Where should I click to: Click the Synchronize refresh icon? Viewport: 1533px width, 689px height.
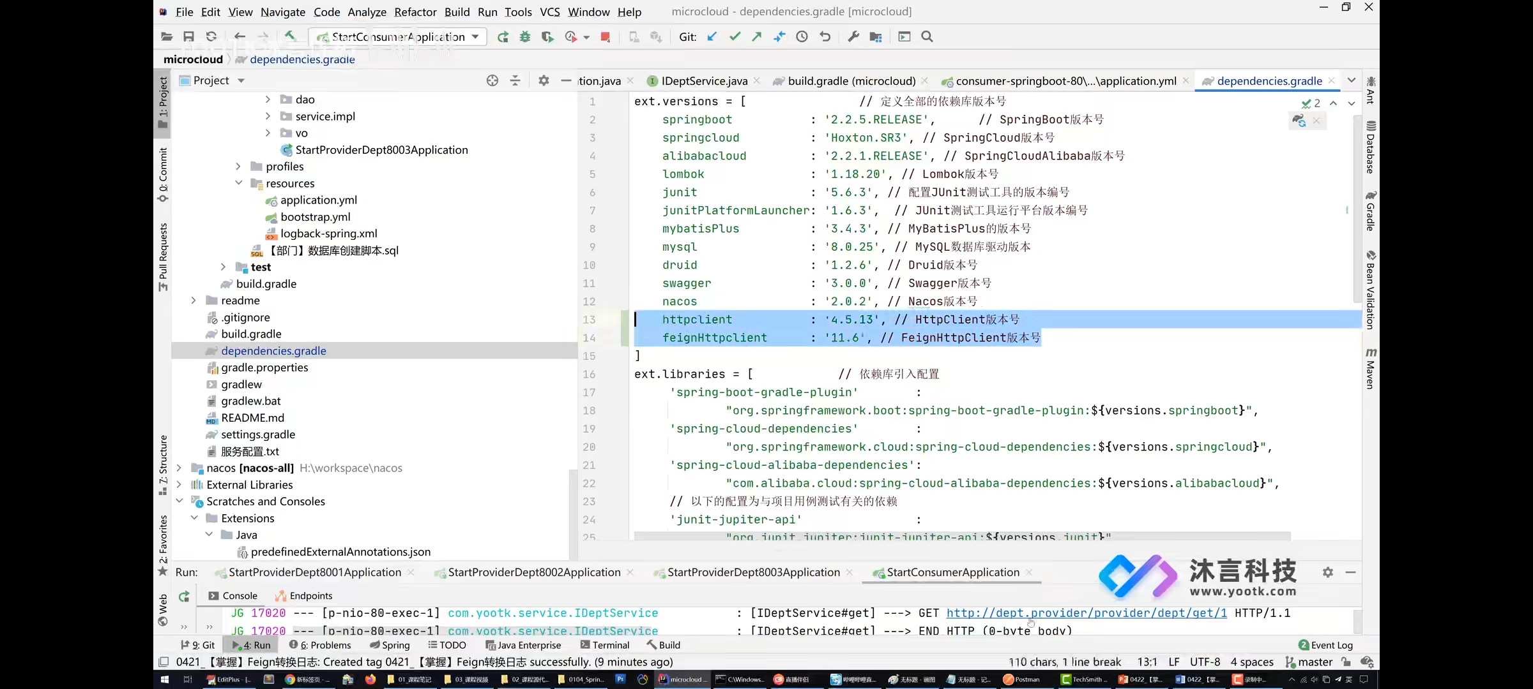(x=211, y=37)
